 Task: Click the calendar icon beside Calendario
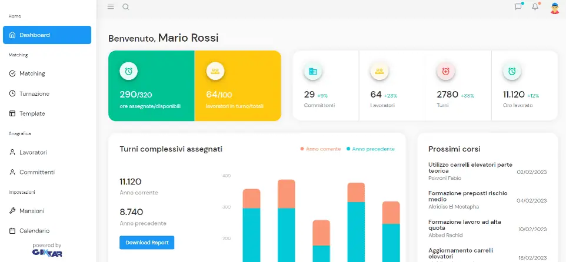click(12, 231)
